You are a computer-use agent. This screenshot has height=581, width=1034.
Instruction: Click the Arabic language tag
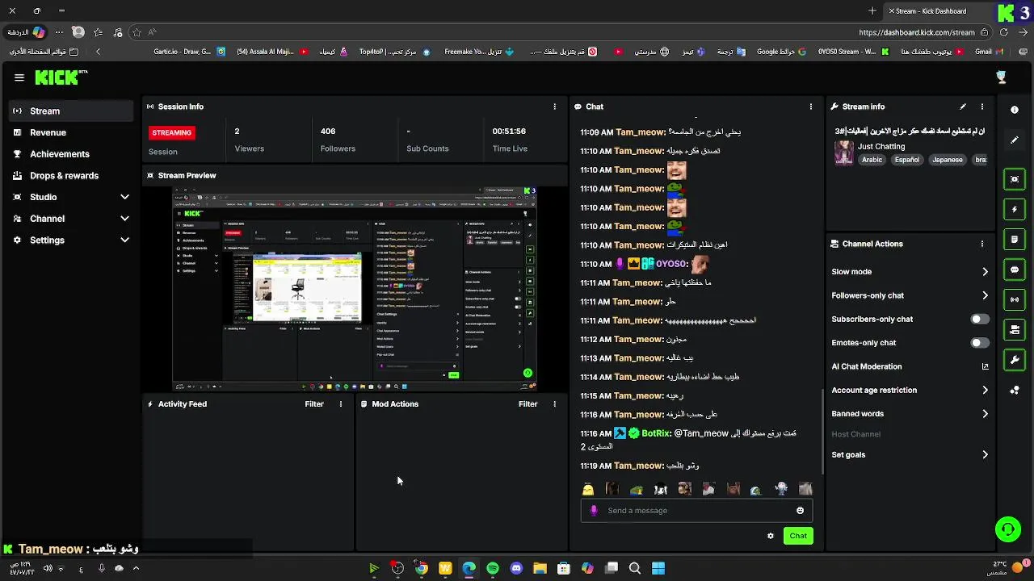point(872,160)
